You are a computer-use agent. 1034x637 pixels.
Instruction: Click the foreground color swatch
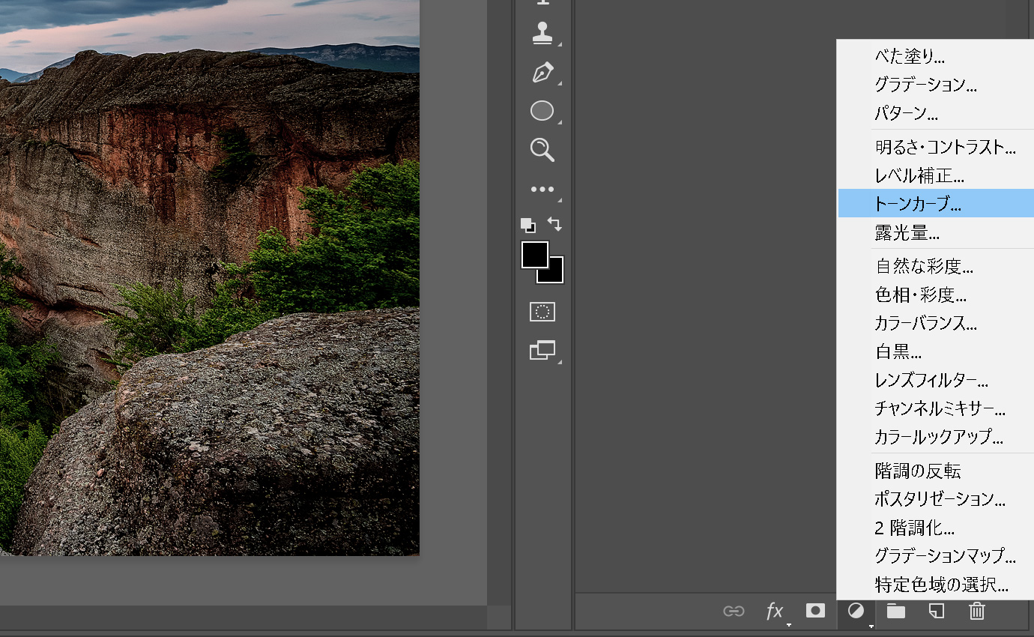pyautogui.click(x=533, y=254)
